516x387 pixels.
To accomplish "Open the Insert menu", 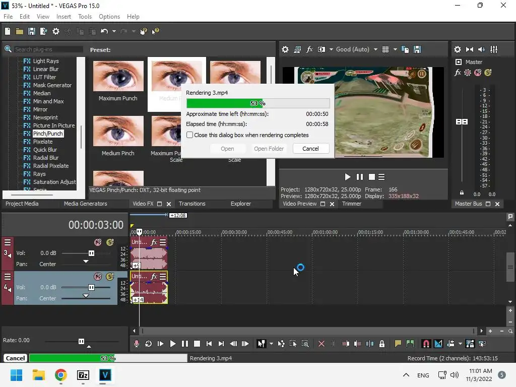I will click(x=63, y=17).
